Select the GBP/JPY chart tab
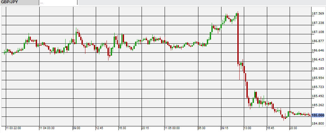Image resolution: width=326 pixels, height=133 pixels. click(19, 2)
